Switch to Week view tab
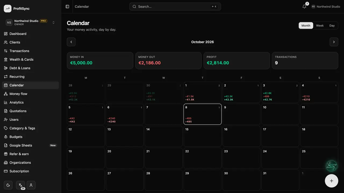The height and width of the screenshot is (193, 344). [x=320, y=25]
